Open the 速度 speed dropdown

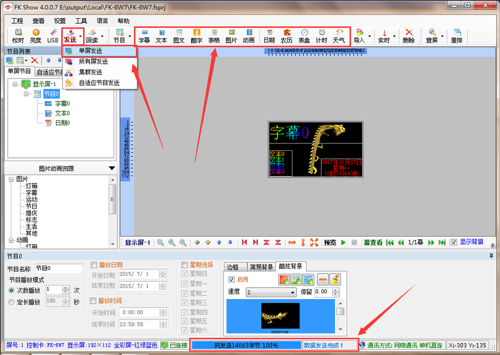coord(271,292)
